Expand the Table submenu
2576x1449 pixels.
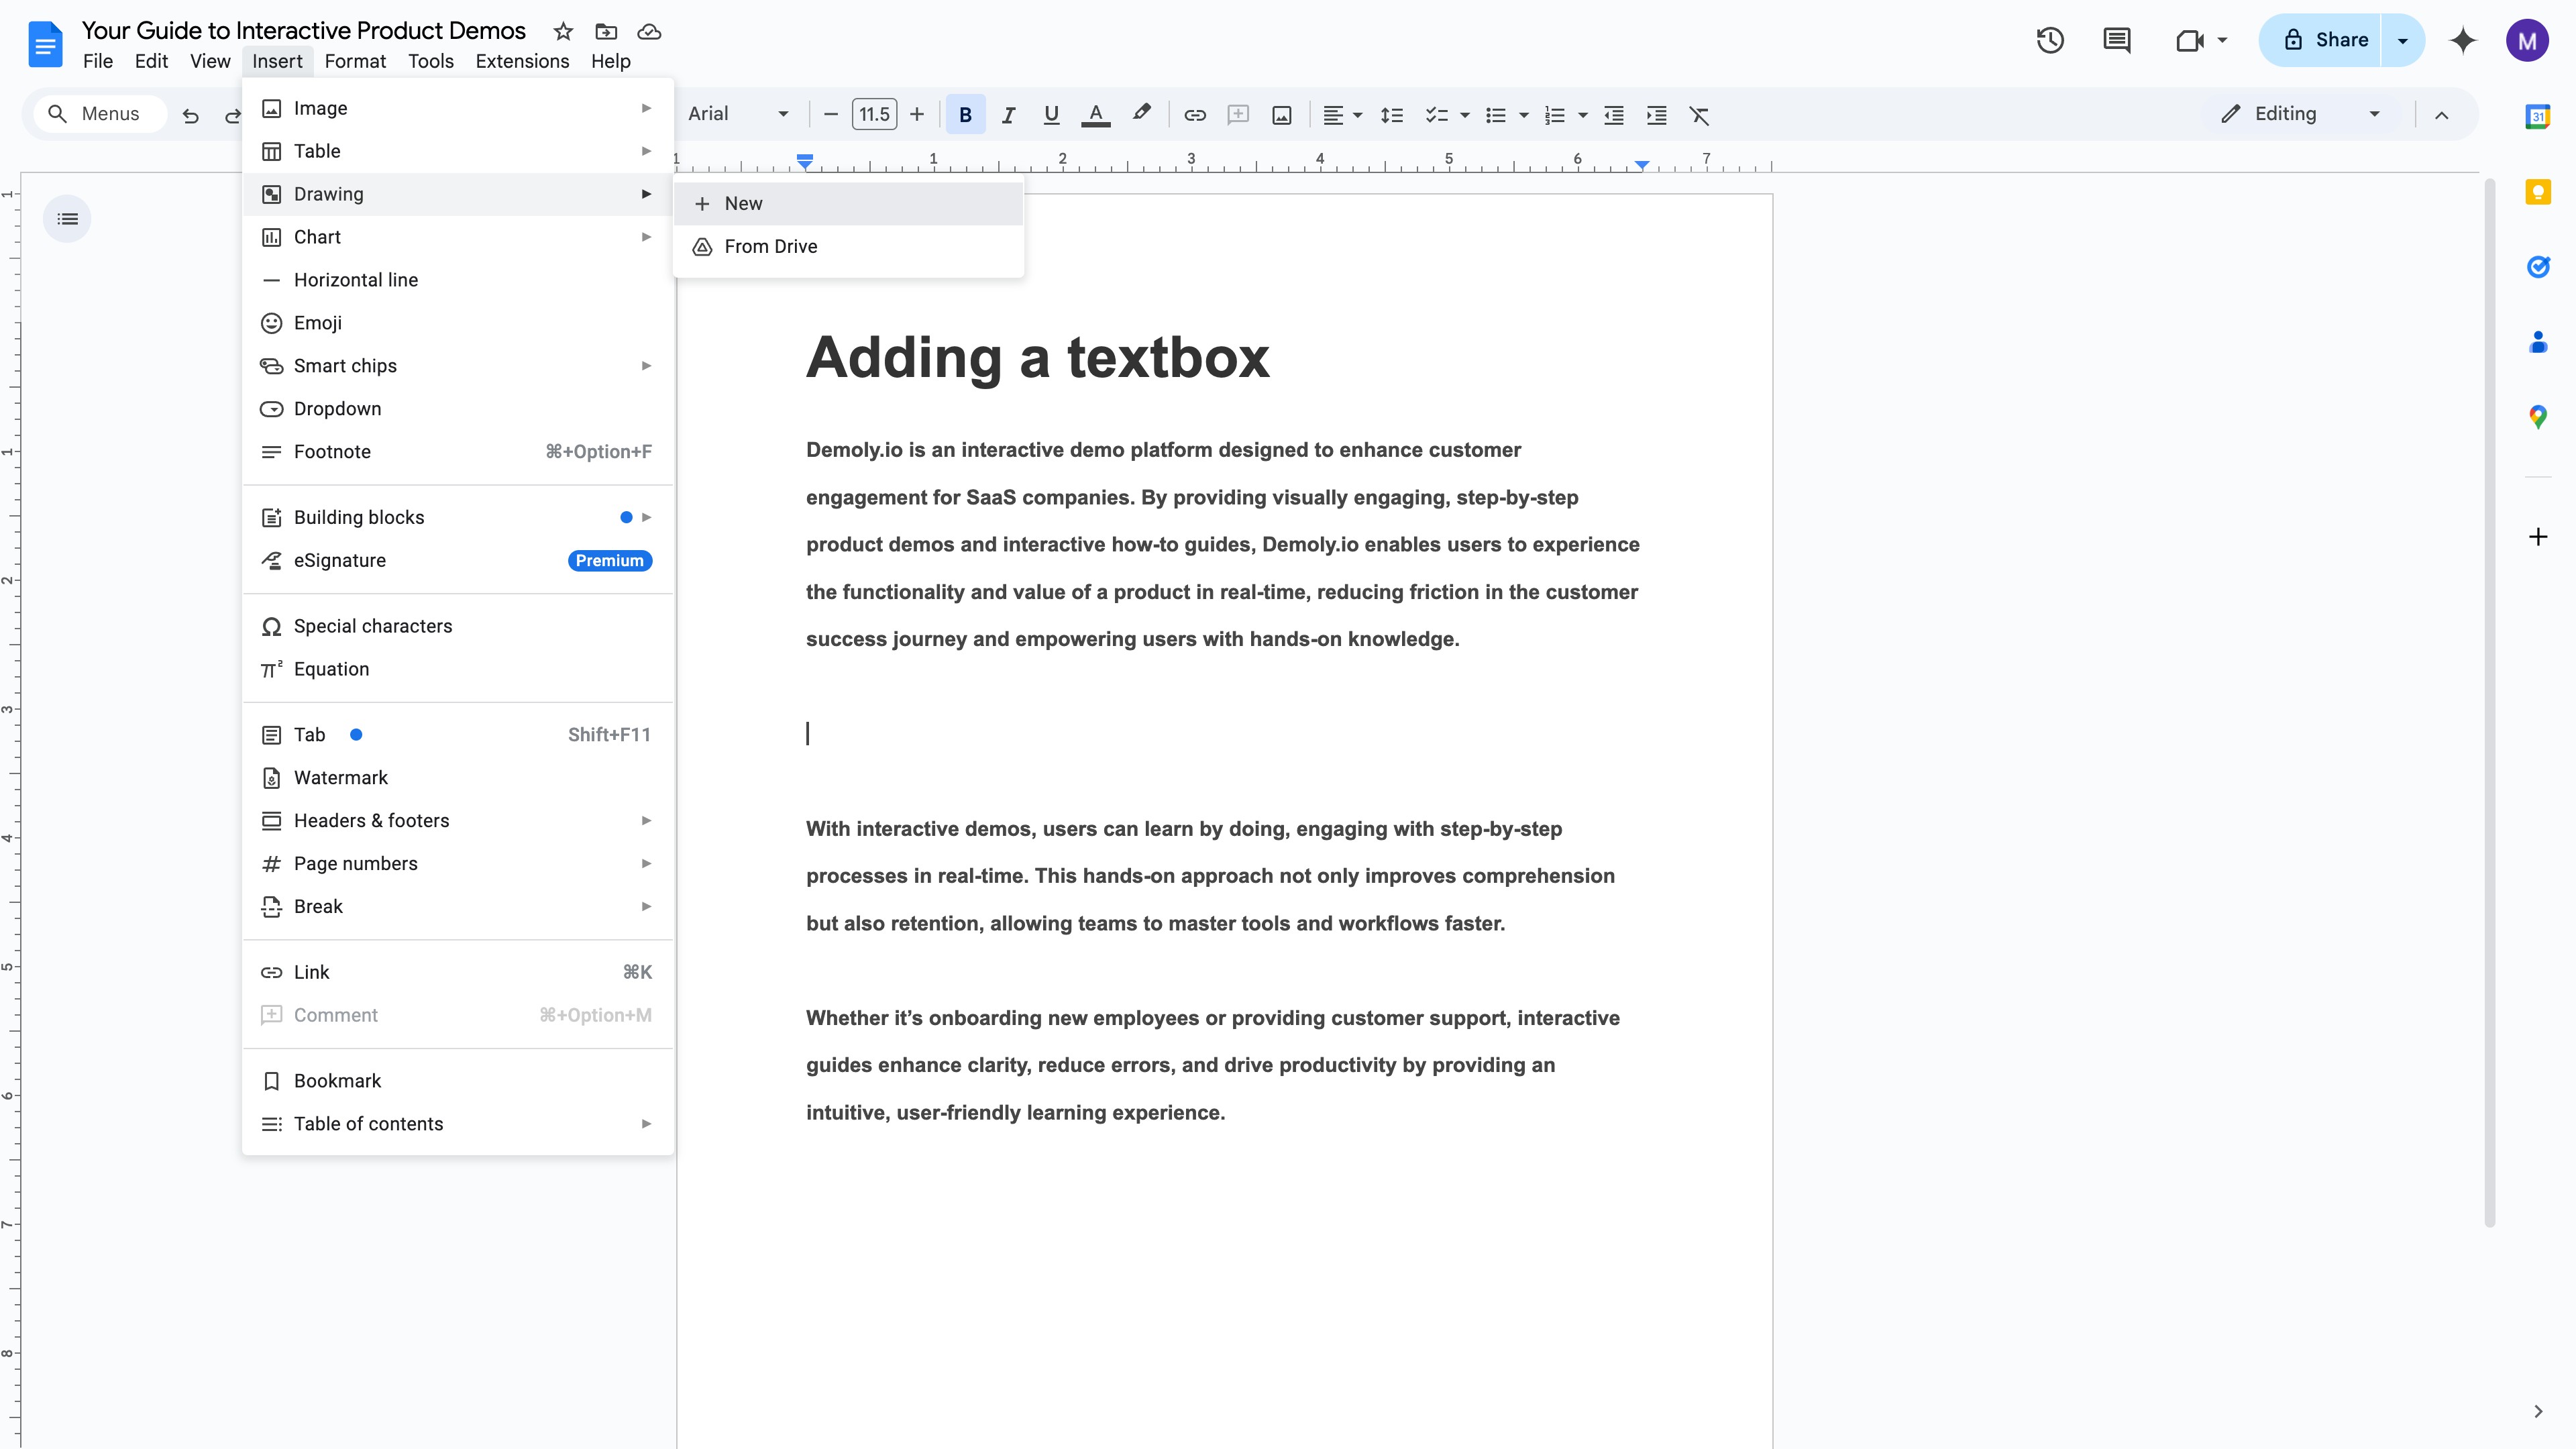tap(458, 151)
